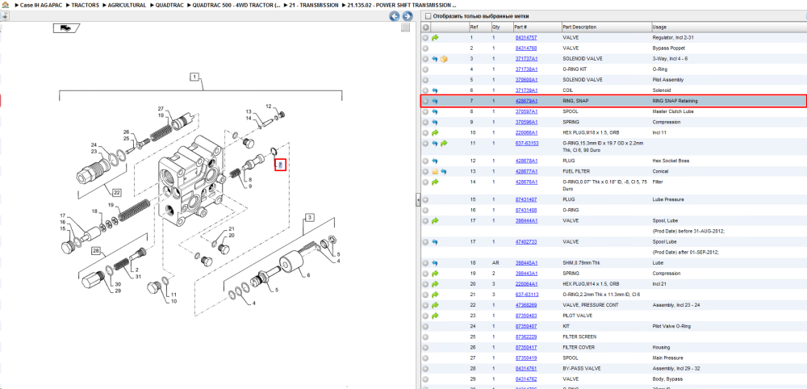The image size is (807, 389).
Task: Click green arrow icon for O-RING 428676A1
Action: click(435, 182)
